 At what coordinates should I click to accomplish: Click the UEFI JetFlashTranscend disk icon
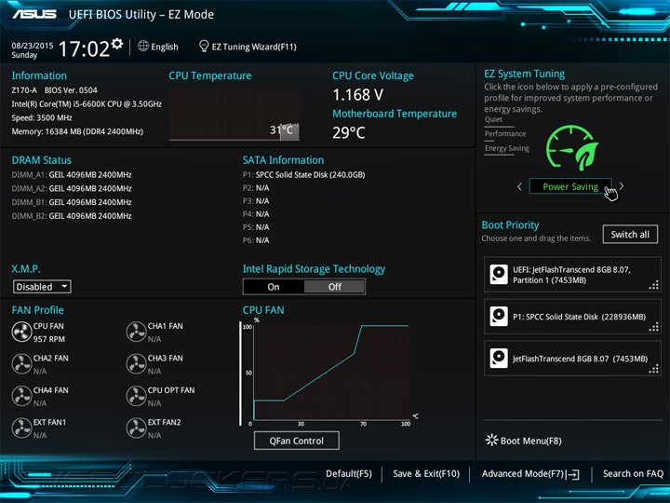[499, 275]
